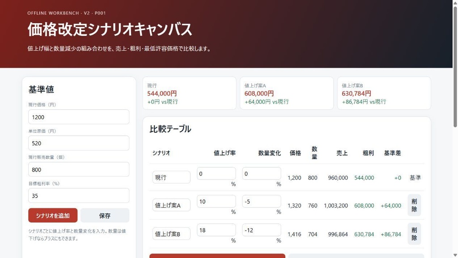
Task: Click the 比較テーブル heading
Action: [170, 129]
